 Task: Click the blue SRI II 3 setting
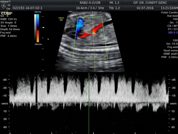[173, 33]
